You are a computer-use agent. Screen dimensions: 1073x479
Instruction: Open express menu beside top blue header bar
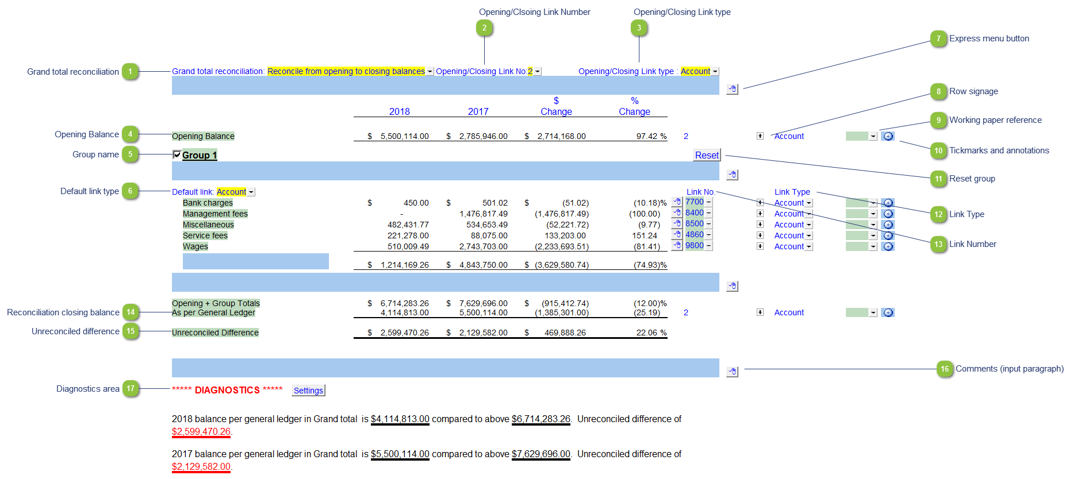click(732, 89)
